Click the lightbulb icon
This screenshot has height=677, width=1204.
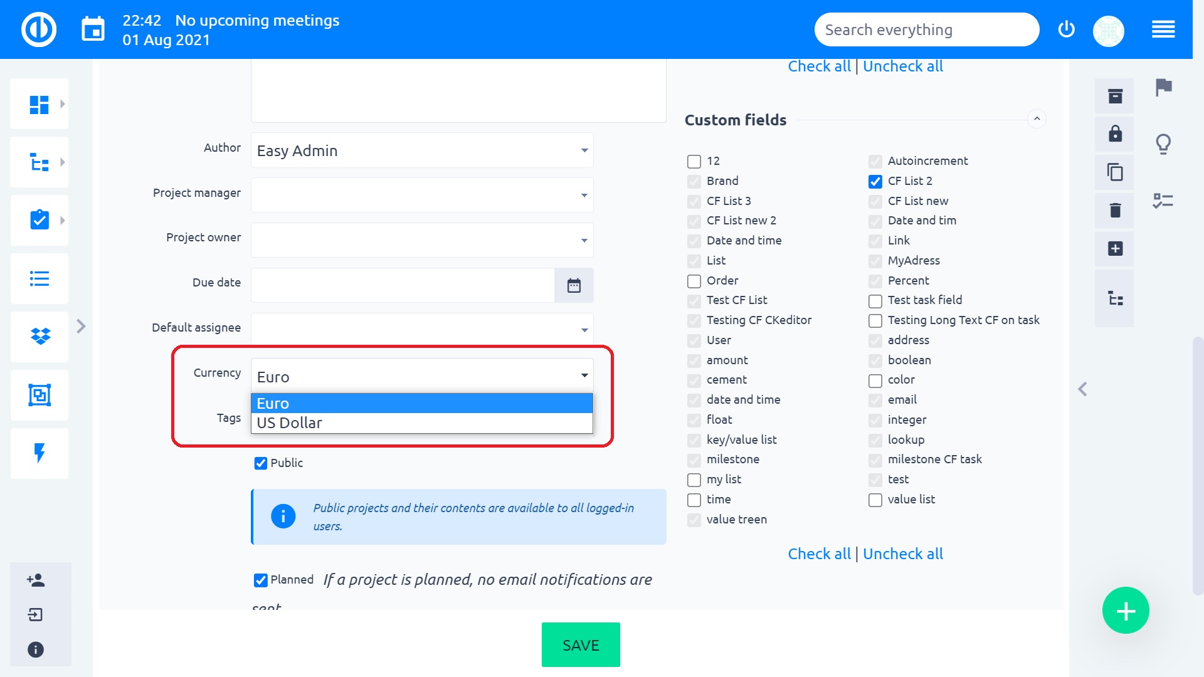point(1163,144)
